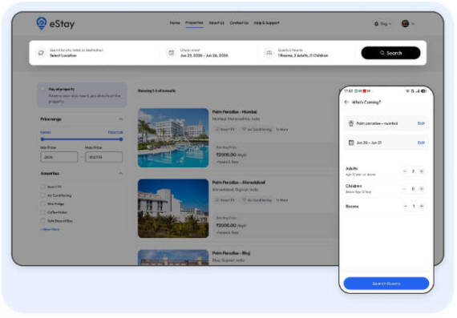Click the black Search button
Image resolution: width=457 pixels, height=318 pixels.
tap(390, 53)
